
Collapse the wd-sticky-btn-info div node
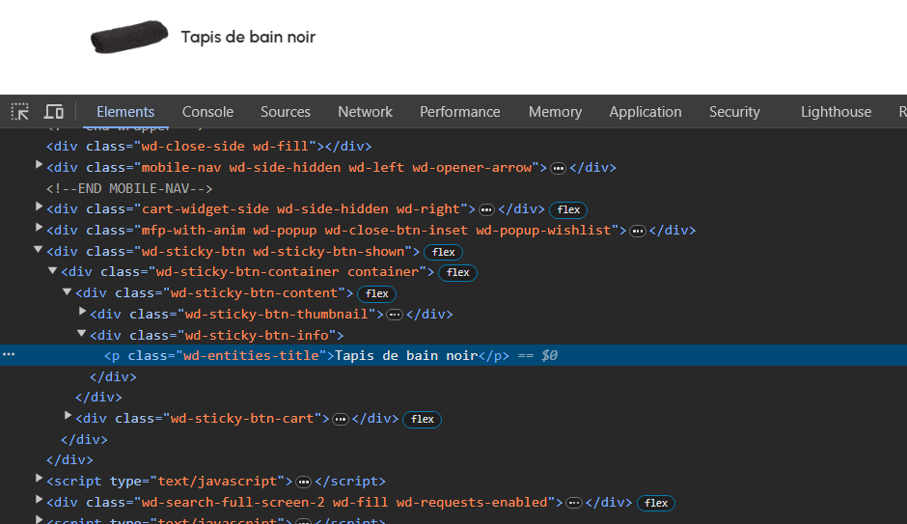point(82,334)
